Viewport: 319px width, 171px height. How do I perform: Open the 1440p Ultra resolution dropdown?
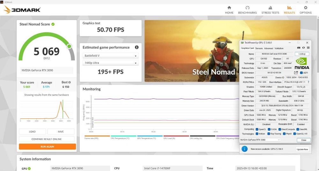click(110, 63)
